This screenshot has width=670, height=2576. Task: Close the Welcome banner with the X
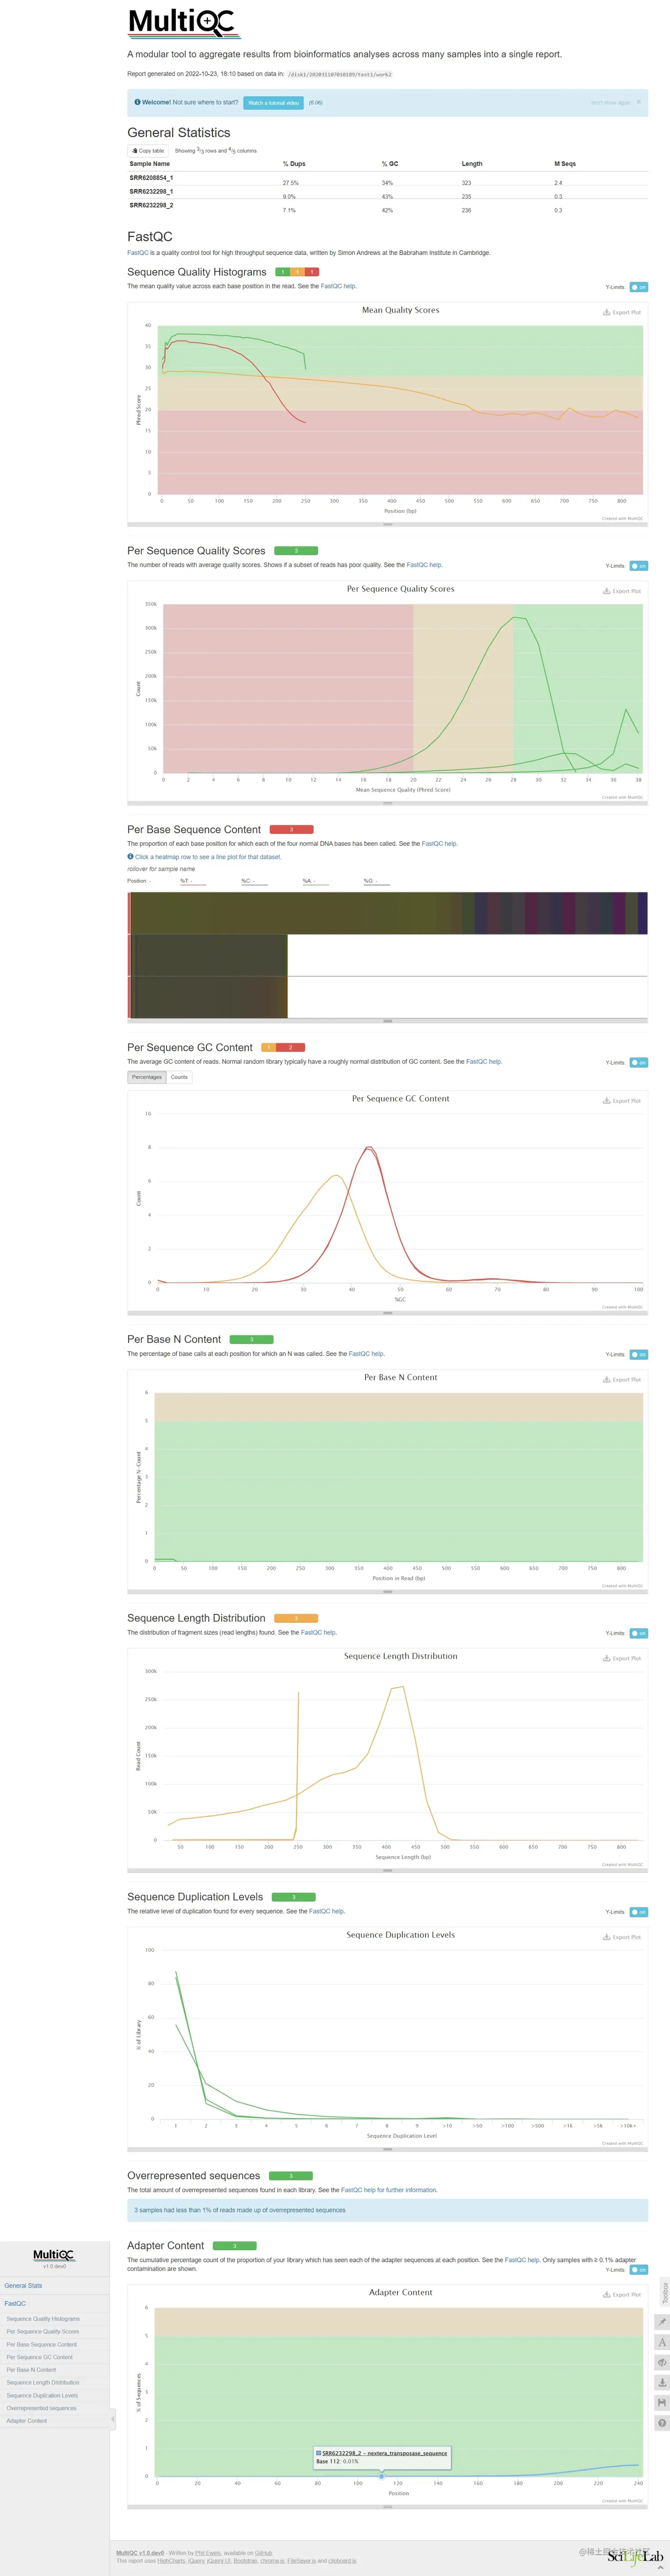639,102
